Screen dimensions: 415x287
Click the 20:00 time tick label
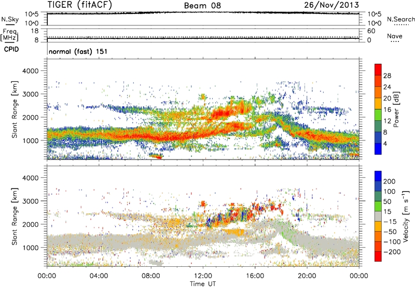click(307, 276)
